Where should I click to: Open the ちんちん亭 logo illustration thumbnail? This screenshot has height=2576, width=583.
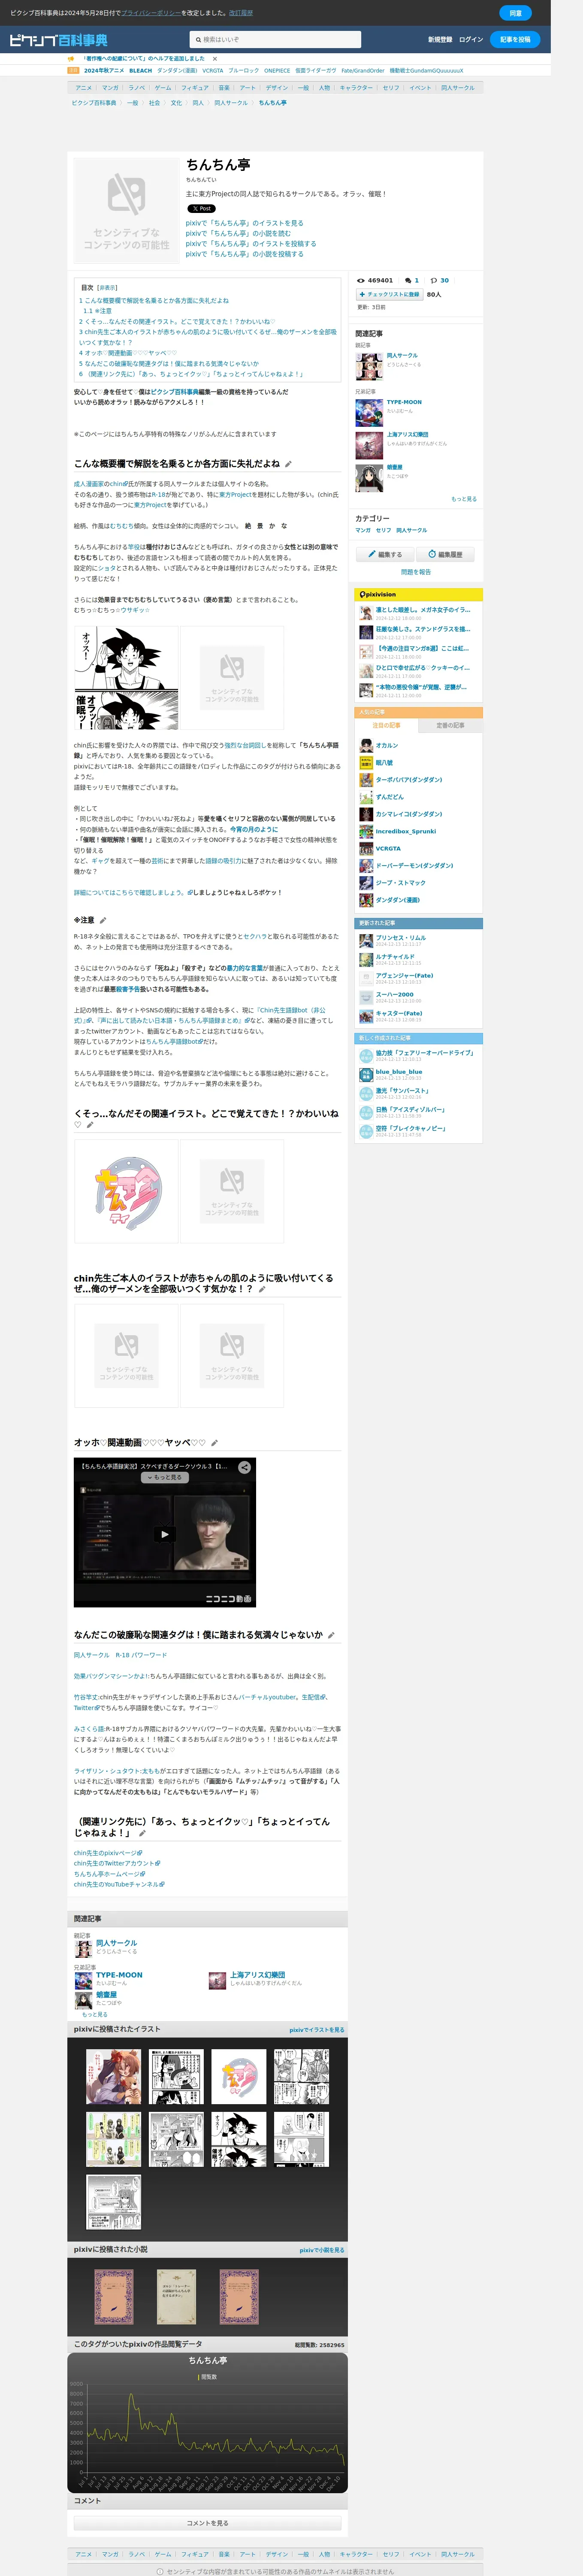(126, 1191)
